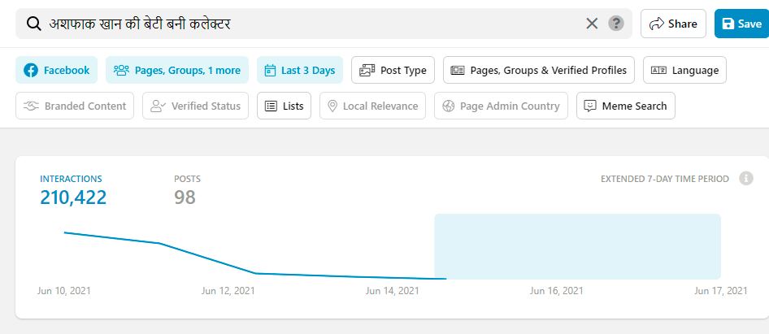
Task: Clear the search query with X icon
Action: (x=592, y=24)
